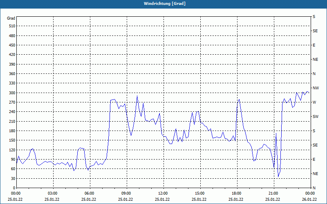This screenshot has height=204, width=327.
Task: Select the 390 value on the degree axis
Action: click(x=12, y=64)
